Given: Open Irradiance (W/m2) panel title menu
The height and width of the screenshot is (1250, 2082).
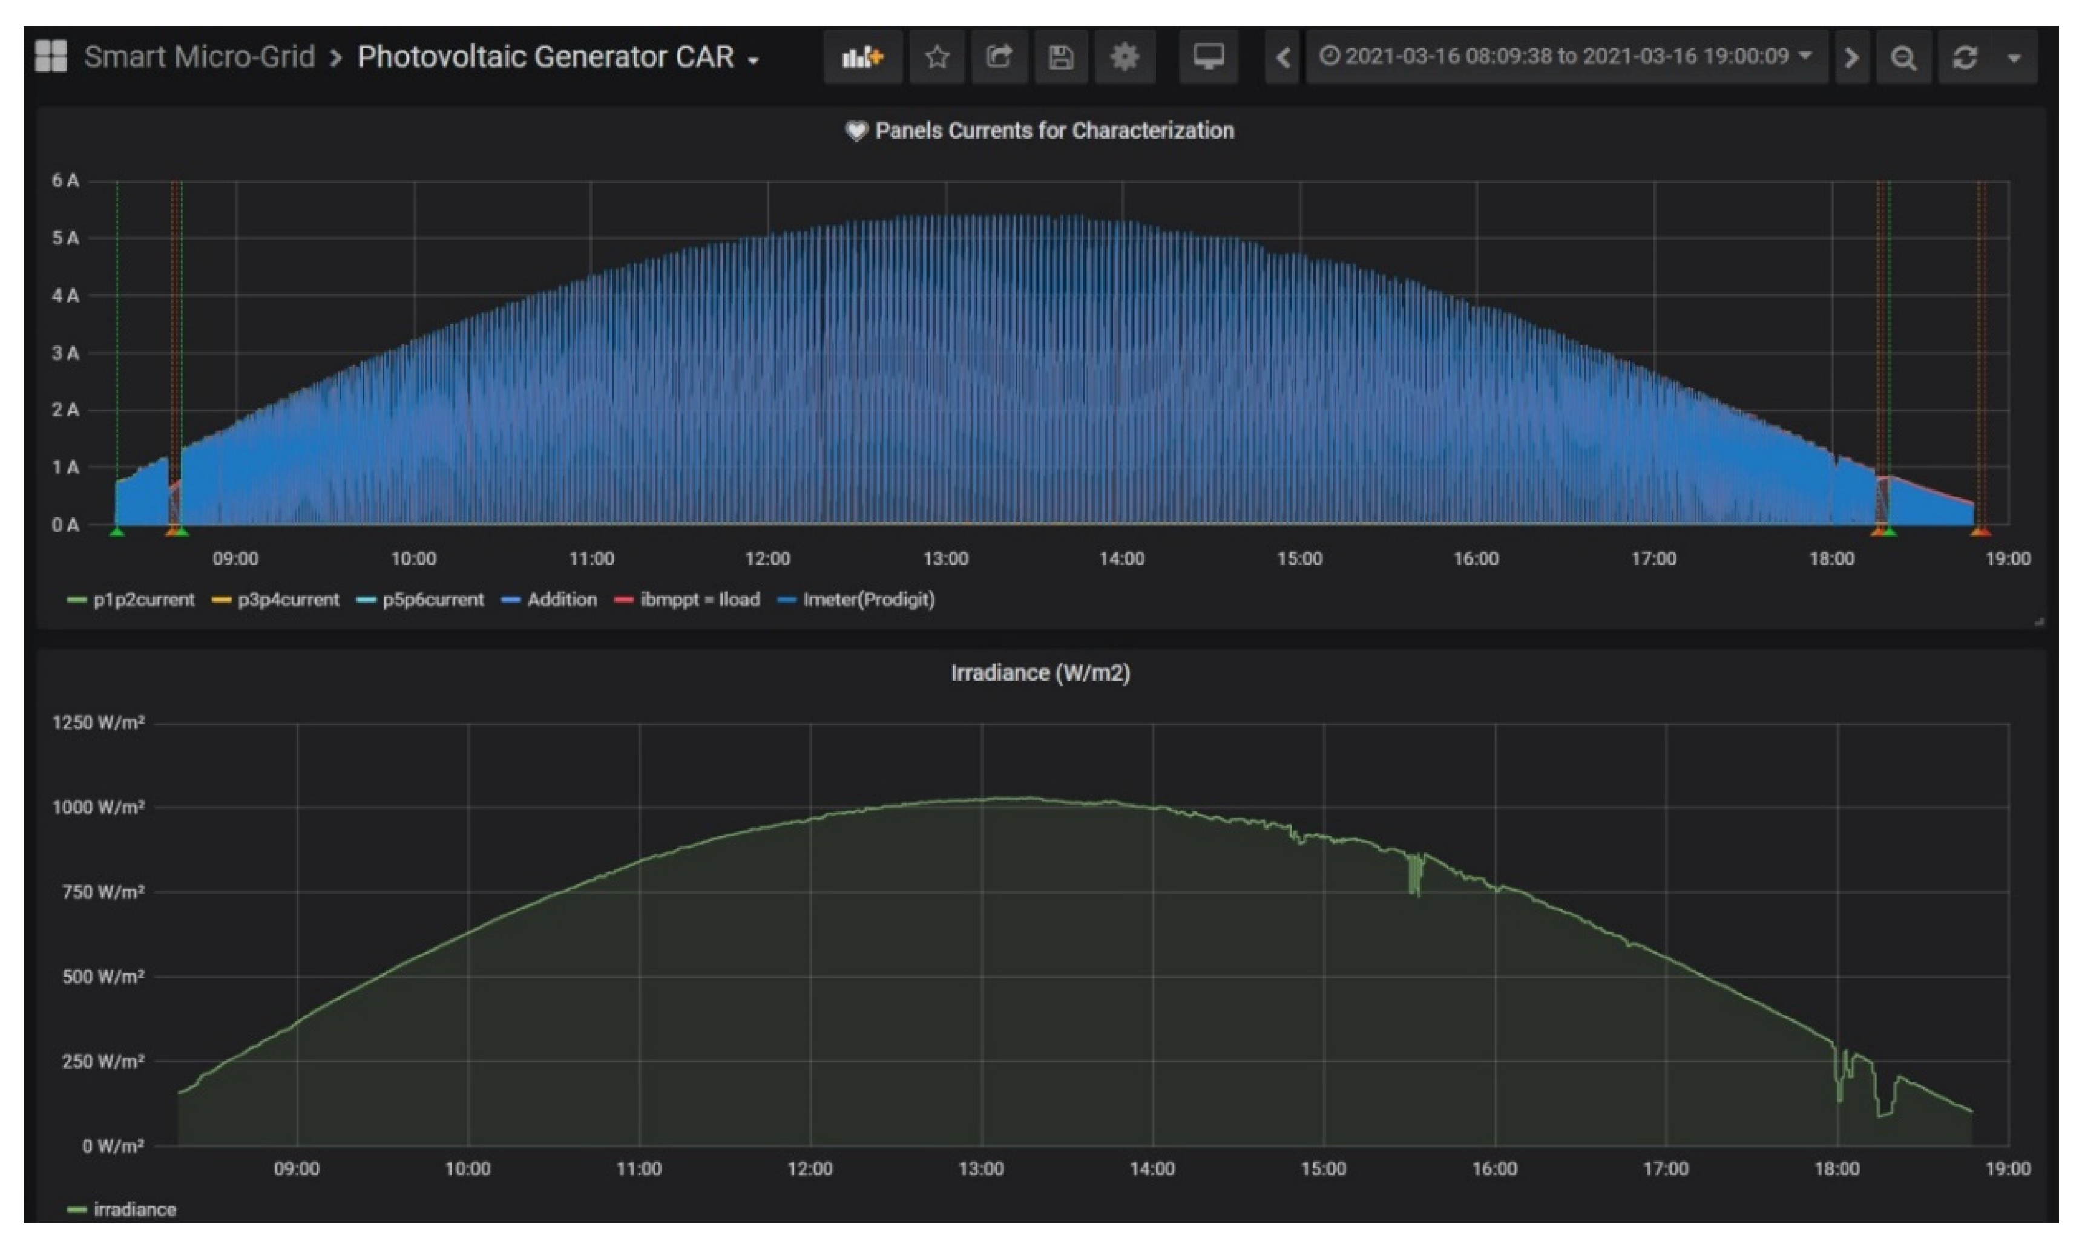Looking at the screenshot, I should click(x=1040, y=673).
